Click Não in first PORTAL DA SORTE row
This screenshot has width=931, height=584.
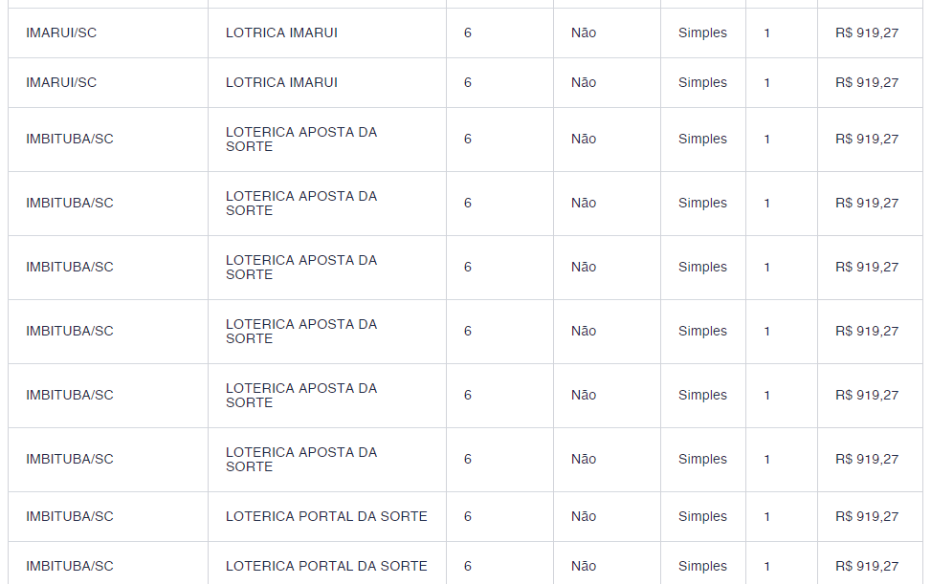(x=584, y=516)
